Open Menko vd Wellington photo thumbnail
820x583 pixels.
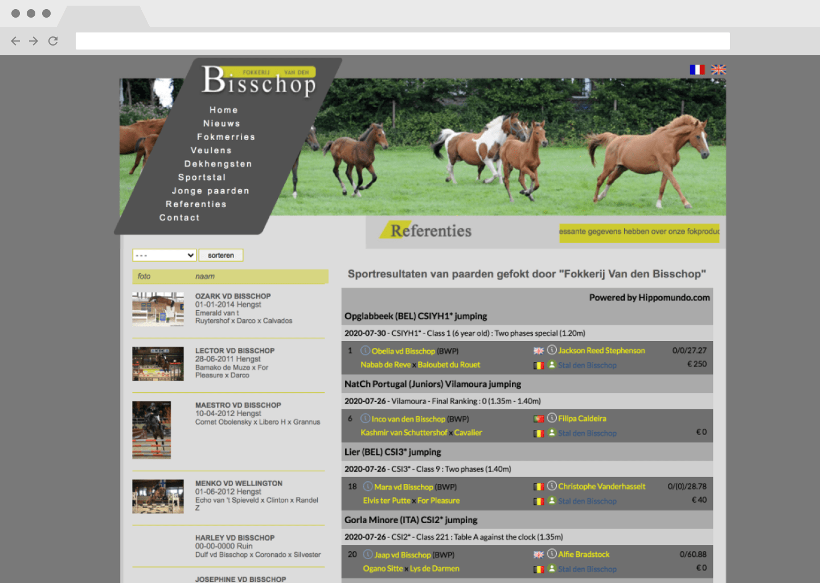158,496
